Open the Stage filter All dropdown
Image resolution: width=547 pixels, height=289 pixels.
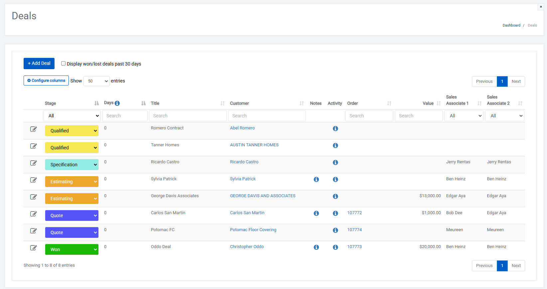click(x=72, y=116)
